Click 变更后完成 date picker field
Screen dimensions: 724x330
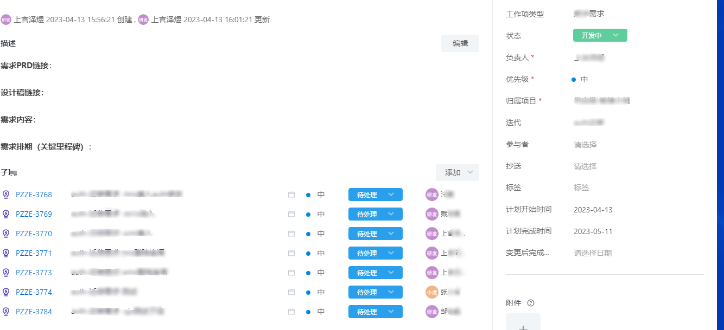(593, 253)
